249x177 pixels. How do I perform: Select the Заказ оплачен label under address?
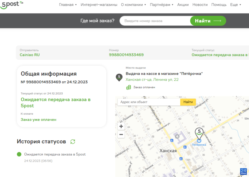pyautogui.click(x=144, y=87)
